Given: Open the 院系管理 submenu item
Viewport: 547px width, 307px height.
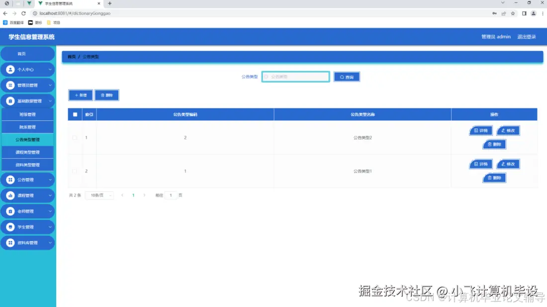Looking at the screenshot, I should tap(27, 127).
